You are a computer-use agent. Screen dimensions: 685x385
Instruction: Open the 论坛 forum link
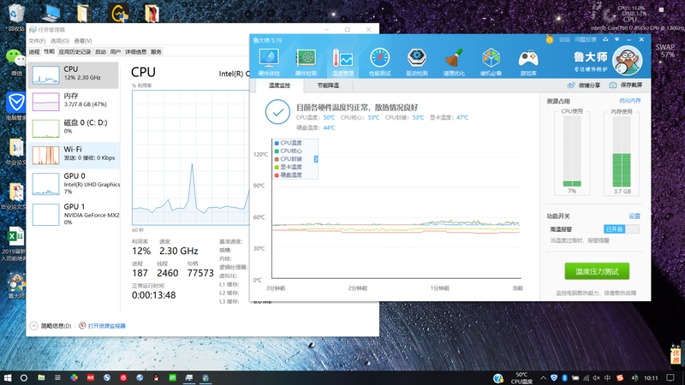[564, 39]
